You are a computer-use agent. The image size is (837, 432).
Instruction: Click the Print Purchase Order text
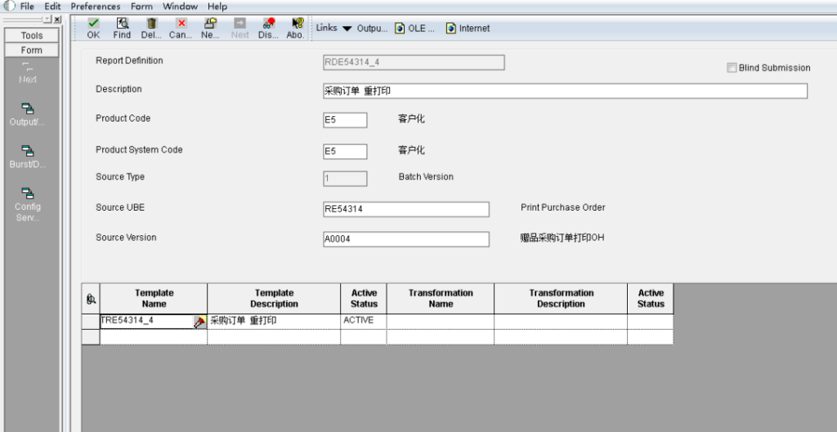pyautogui.click(x=562, y=207)
